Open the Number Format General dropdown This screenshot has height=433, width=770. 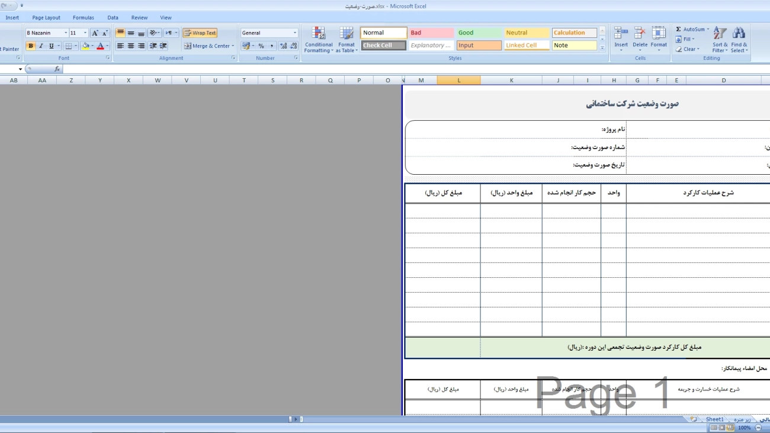pyautogui.click(x=295, y=33)
